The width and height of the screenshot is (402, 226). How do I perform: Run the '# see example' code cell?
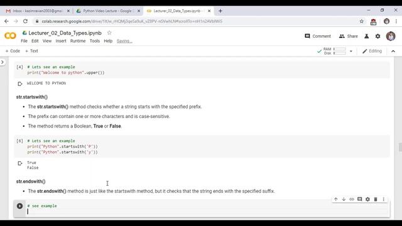(x=19, y=206)
